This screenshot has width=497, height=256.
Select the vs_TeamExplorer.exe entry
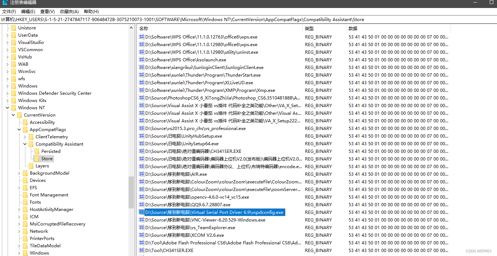tap(190, 228)
